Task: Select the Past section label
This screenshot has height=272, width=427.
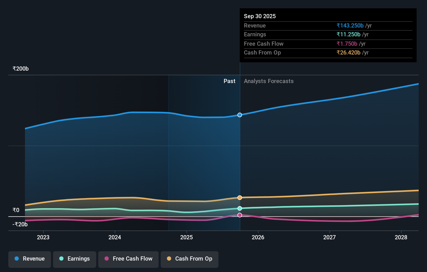Action: (229, 81)
